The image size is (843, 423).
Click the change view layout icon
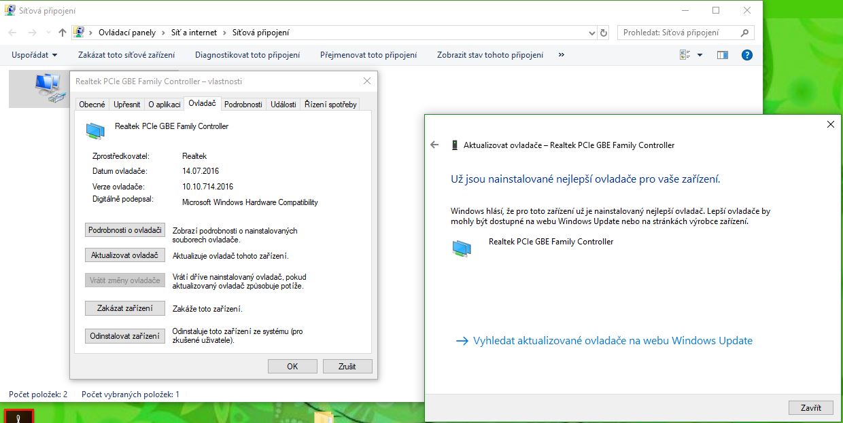pyautogui.click(x=685, y=55)
